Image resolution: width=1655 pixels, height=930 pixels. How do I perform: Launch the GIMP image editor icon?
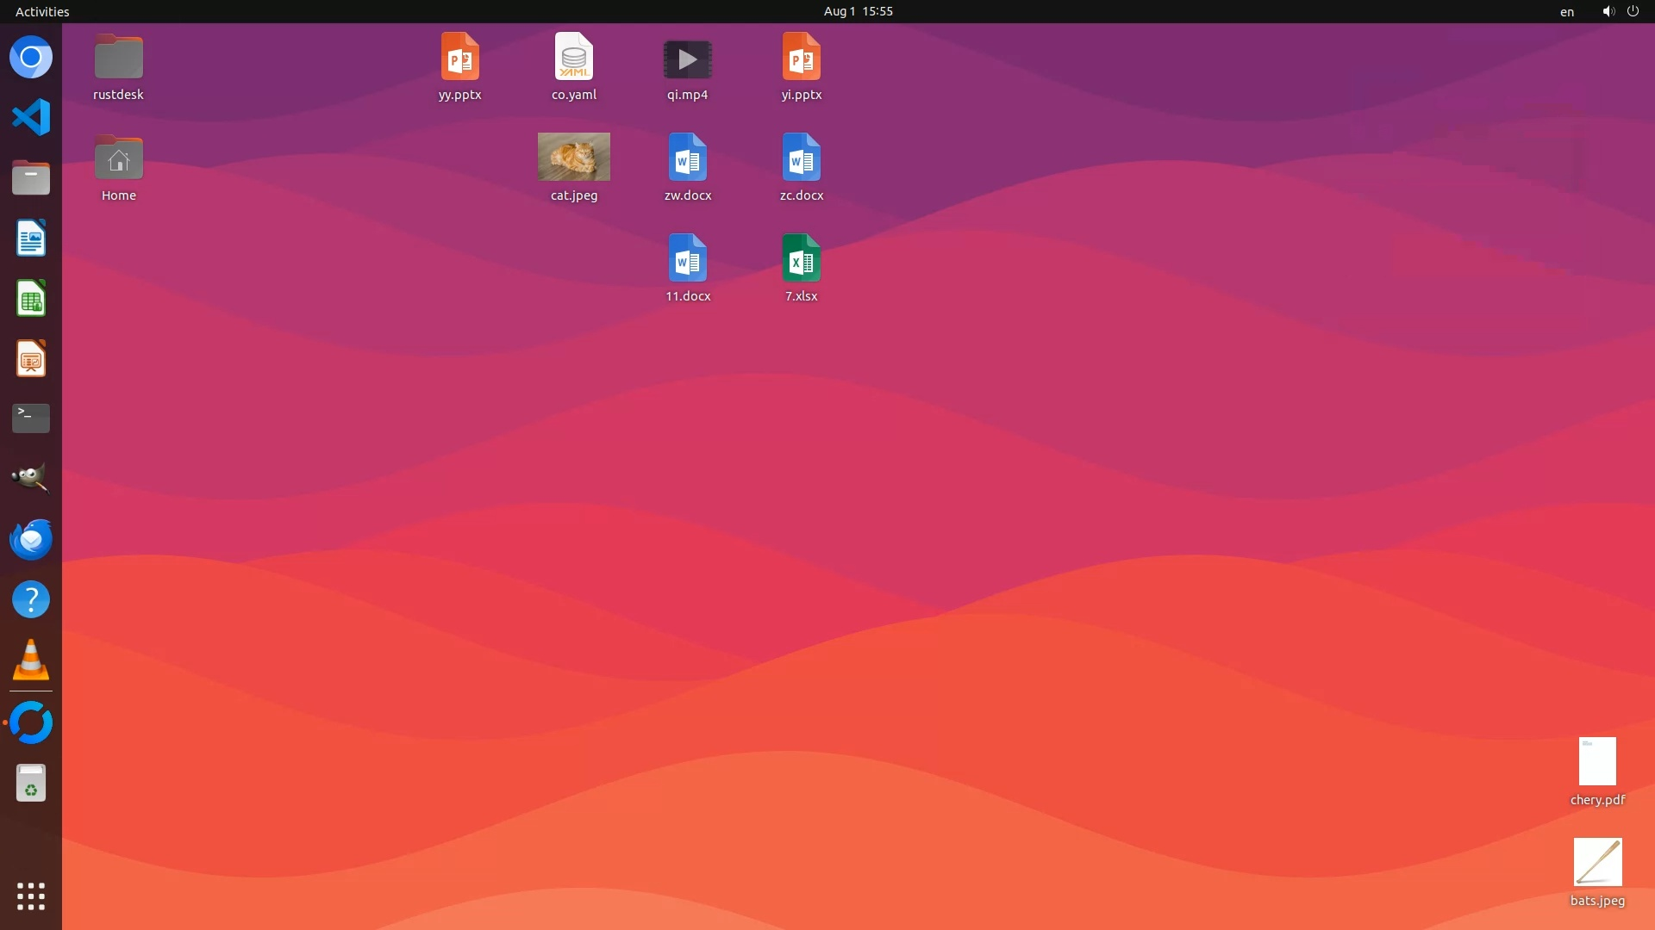coord(31,478)
